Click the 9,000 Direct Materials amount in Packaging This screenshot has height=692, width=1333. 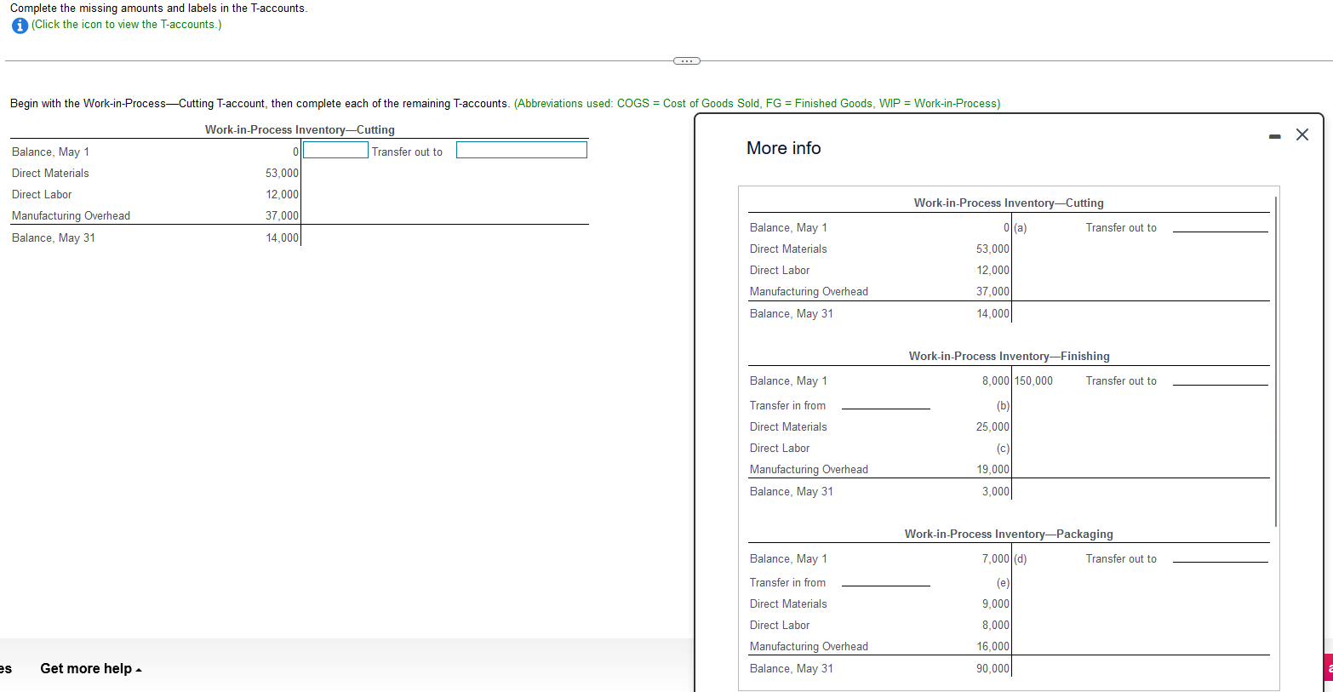(x=995, y=604)
